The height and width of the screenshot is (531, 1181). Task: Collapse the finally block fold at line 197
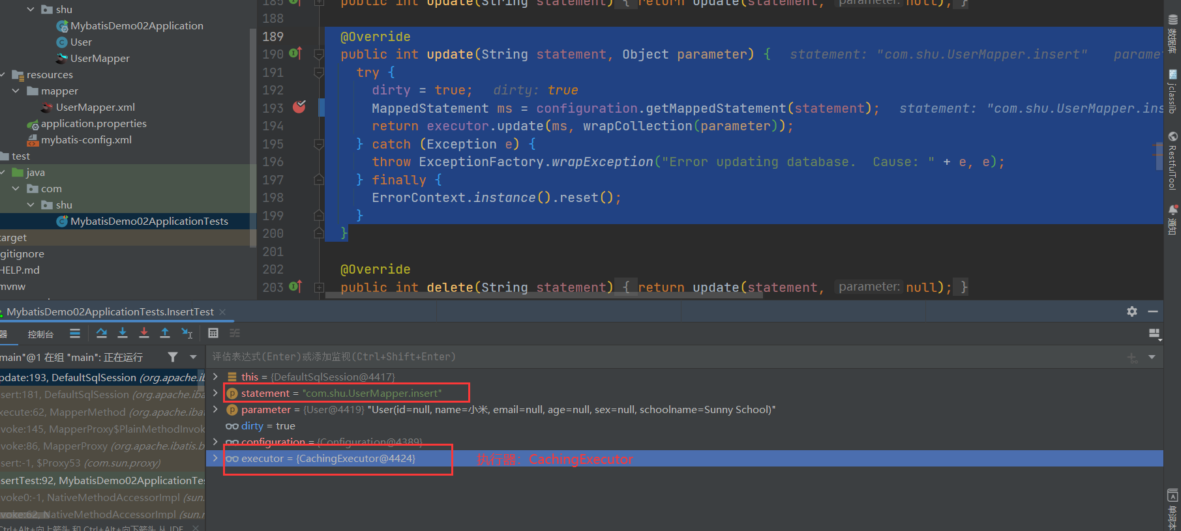[x=319, y=180]
